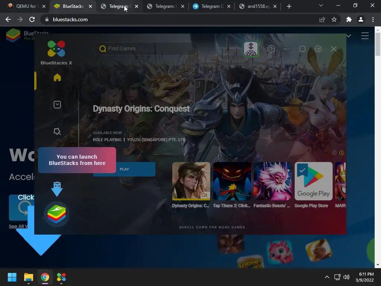The width and height of the screenshot is (381, 286).
Task: Open Chrome from the taskbar
Action: pos(45,277)
